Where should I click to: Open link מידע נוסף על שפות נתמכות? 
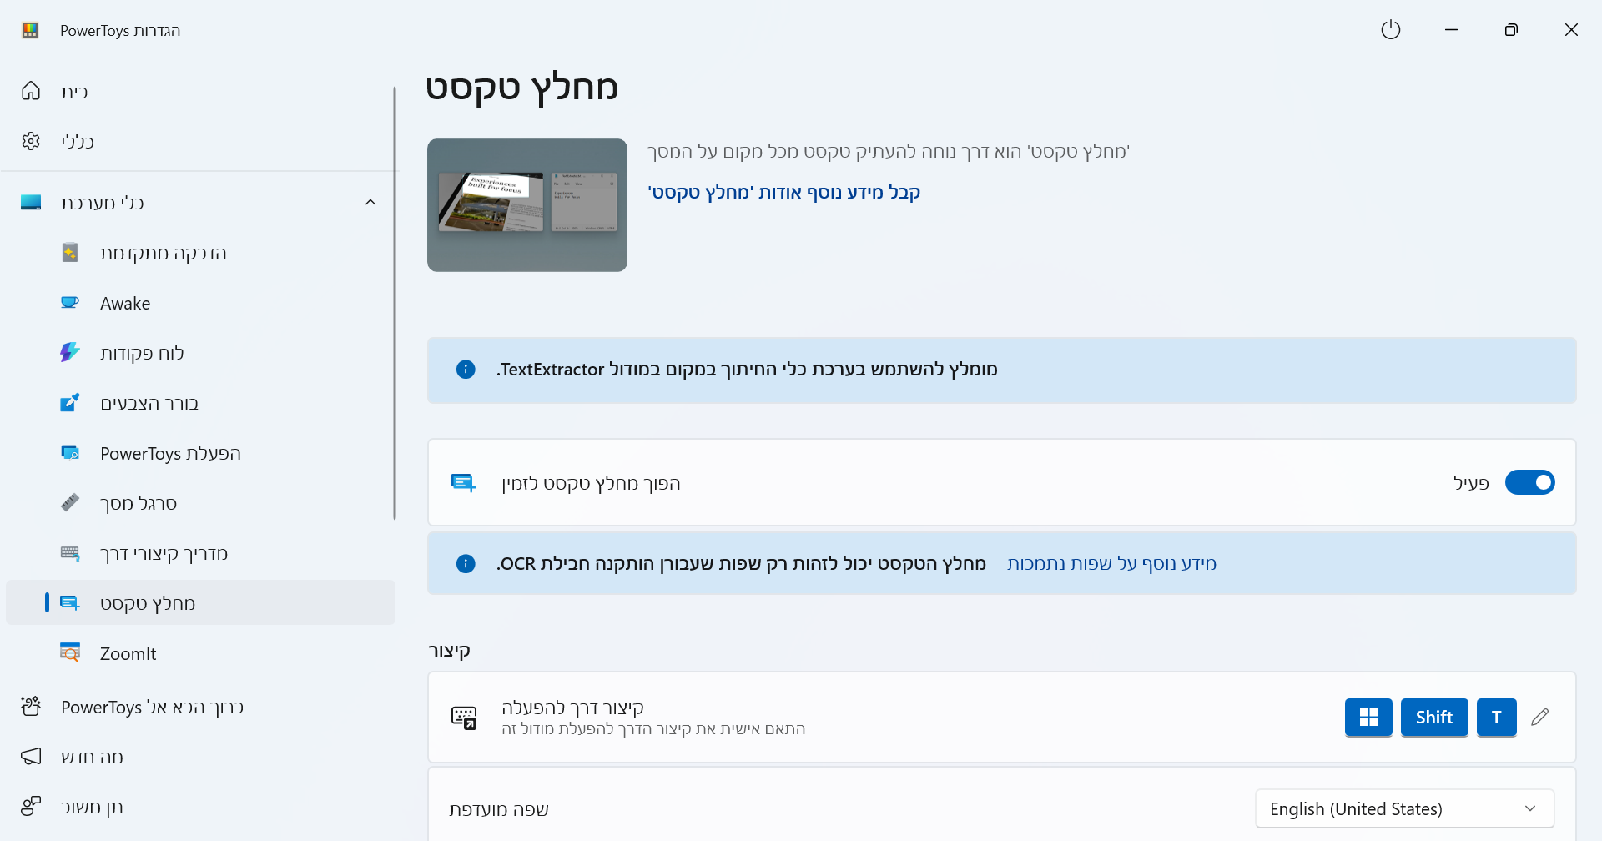tap(1111, 563)
